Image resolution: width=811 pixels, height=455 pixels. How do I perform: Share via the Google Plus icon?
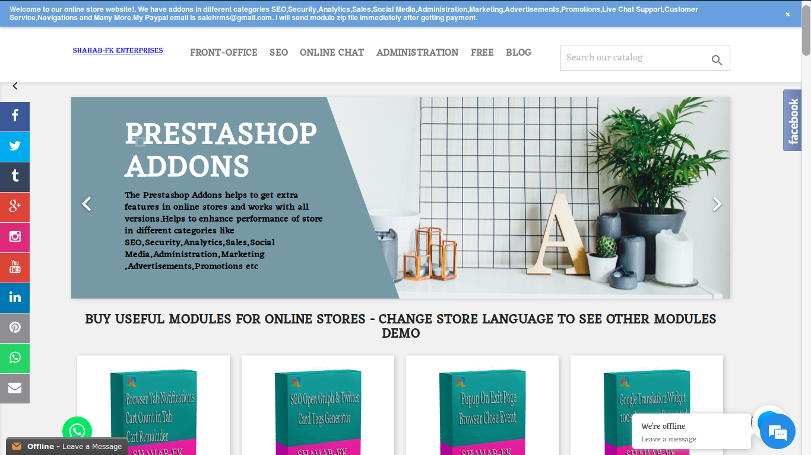click(15, 207)
